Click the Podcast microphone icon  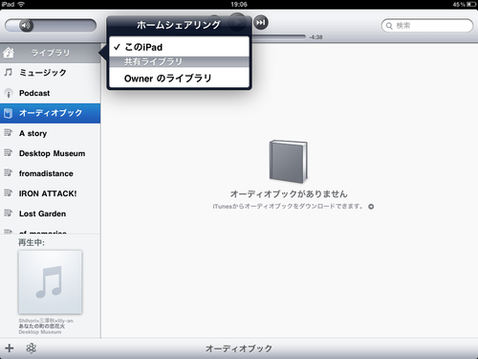(x=9, y=93)
